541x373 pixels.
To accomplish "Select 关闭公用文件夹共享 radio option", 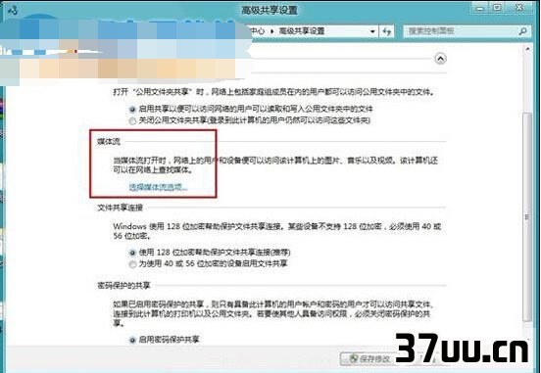I will [x=132, y=121].
